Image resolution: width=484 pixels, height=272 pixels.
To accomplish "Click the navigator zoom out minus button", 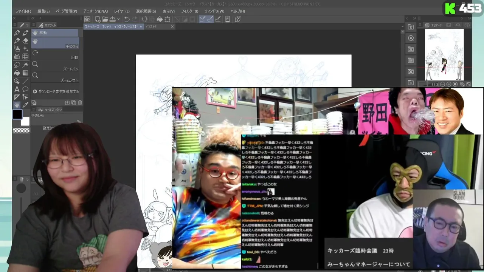I will pos(442,84).
